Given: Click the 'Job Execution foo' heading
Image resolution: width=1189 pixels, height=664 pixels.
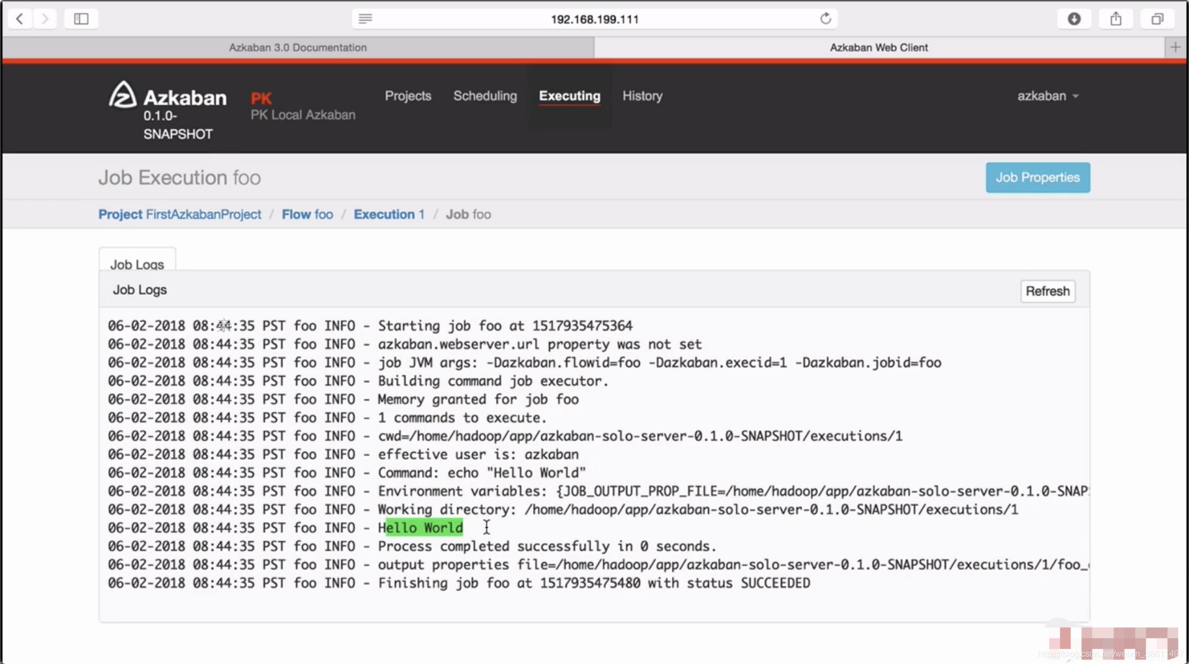Looking at the screenshot, I should 180,177.
